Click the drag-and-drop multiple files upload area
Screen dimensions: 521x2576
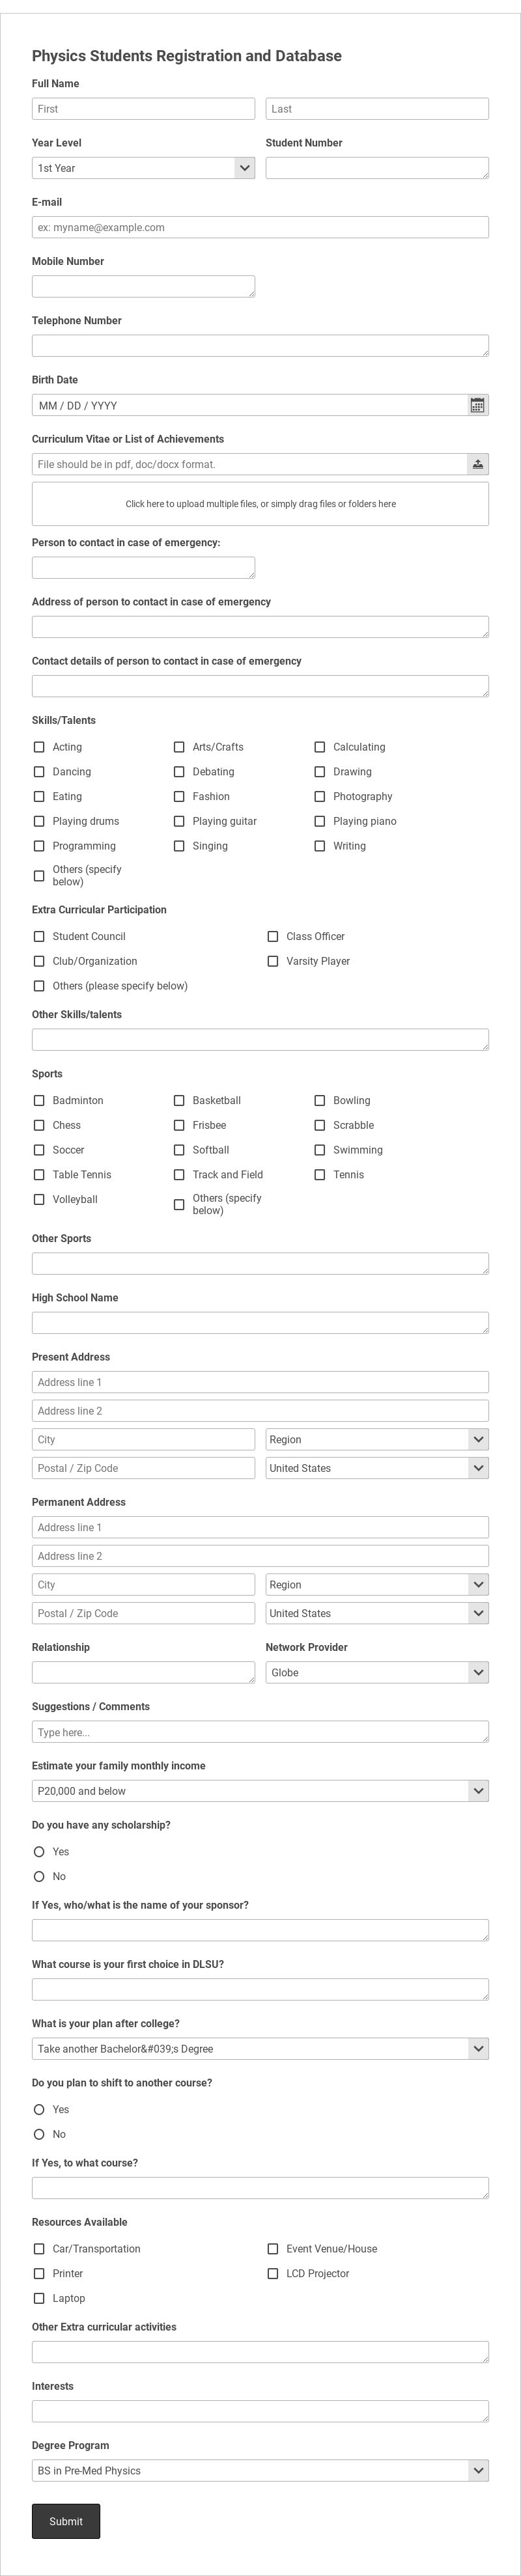click(260, 504)
